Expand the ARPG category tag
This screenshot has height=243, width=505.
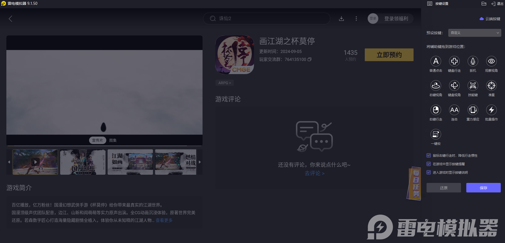click(225, 83)
